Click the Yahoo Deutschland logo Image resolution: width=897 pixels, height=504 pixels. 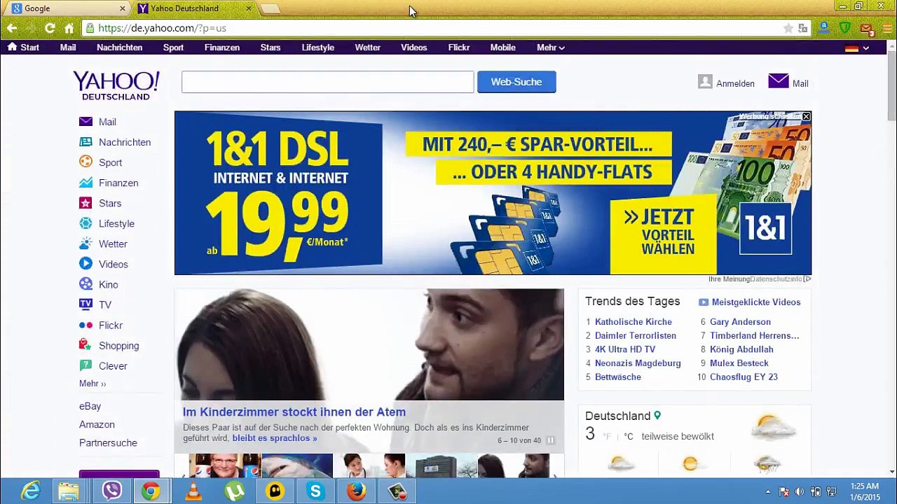pyautogui.click(x=116, y=85)
